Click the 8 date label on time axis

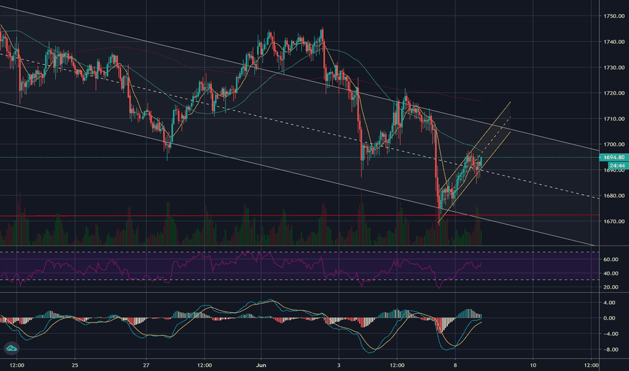[x=456, y=365]
